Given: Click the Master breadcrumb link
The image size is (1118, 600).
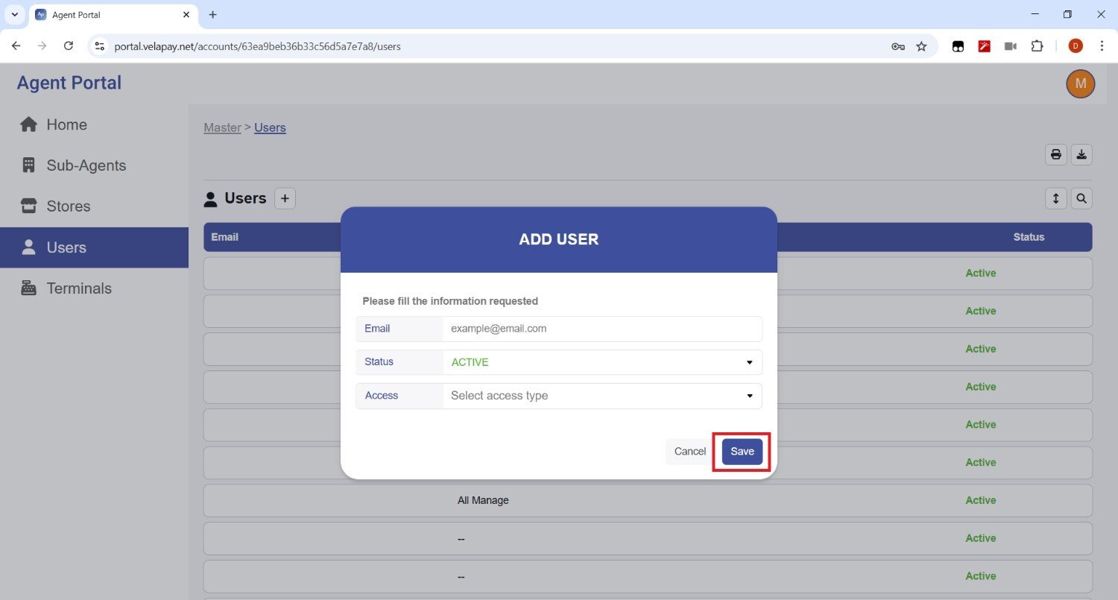Looking at the screenshot, I should click(222, 127).
